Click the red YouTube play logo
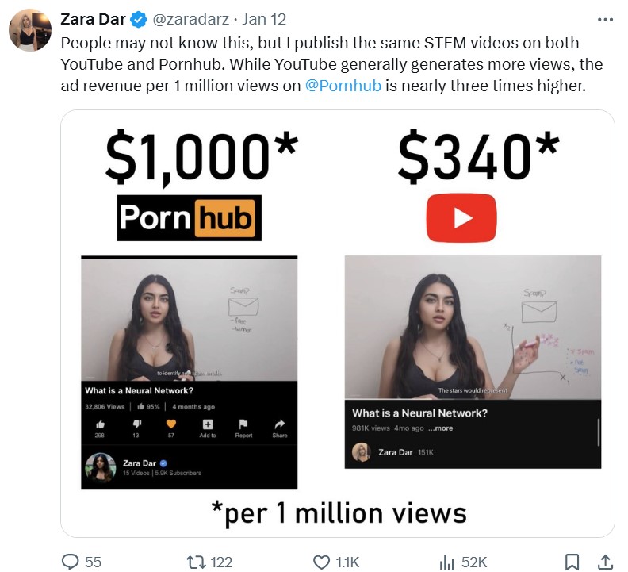This screenshot has height=572, width=628. 461,217
